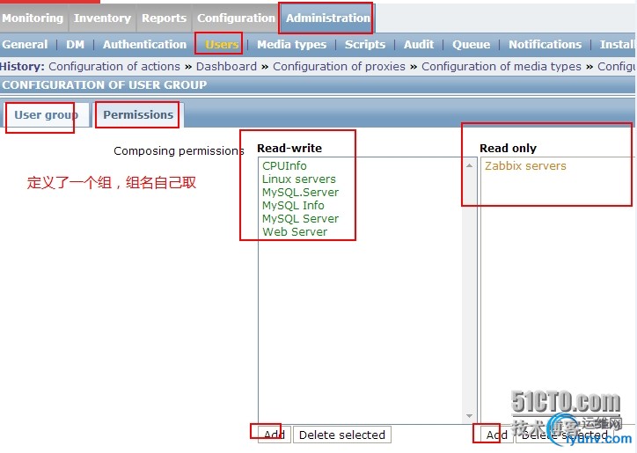Click Delete selected under Read-write list
The width and height of the screenshot is (637, 453).
(x=342, y=435)
